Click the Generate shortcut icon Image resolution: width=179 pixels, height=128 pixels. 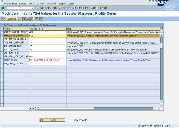96,8
